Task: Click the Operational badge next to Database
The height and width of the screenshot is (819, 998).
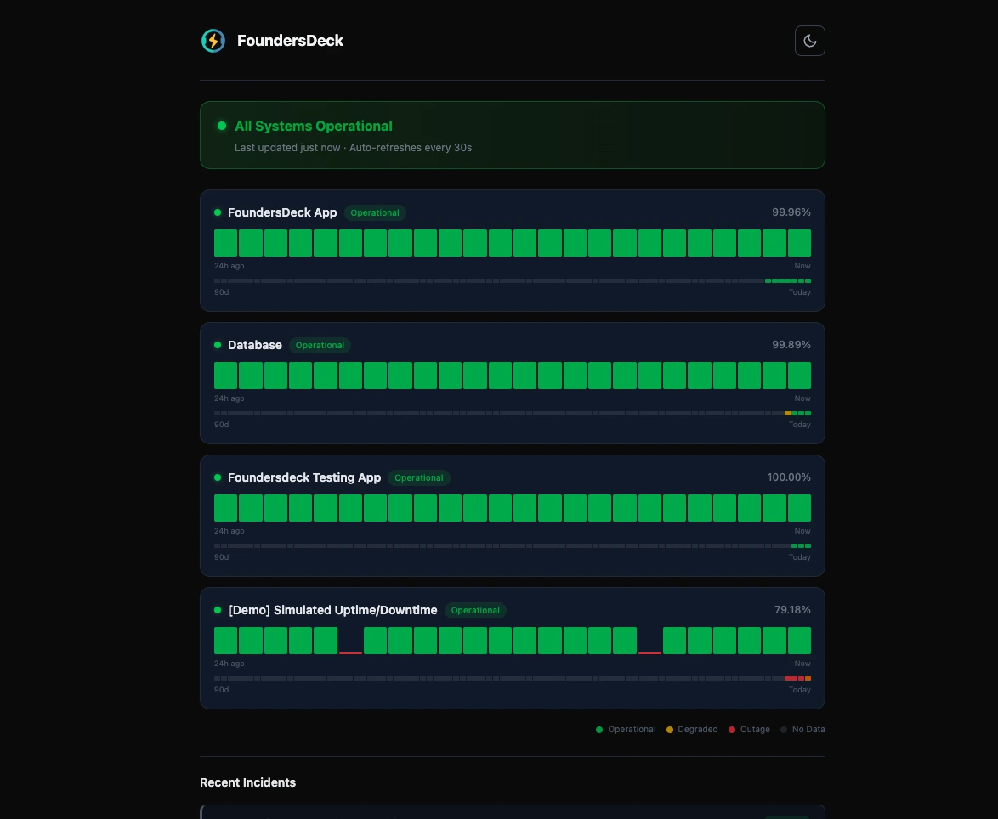Action: pos(320,345)
